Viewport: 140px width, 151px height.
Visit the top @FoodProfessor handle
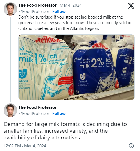[x=34, y=12]
